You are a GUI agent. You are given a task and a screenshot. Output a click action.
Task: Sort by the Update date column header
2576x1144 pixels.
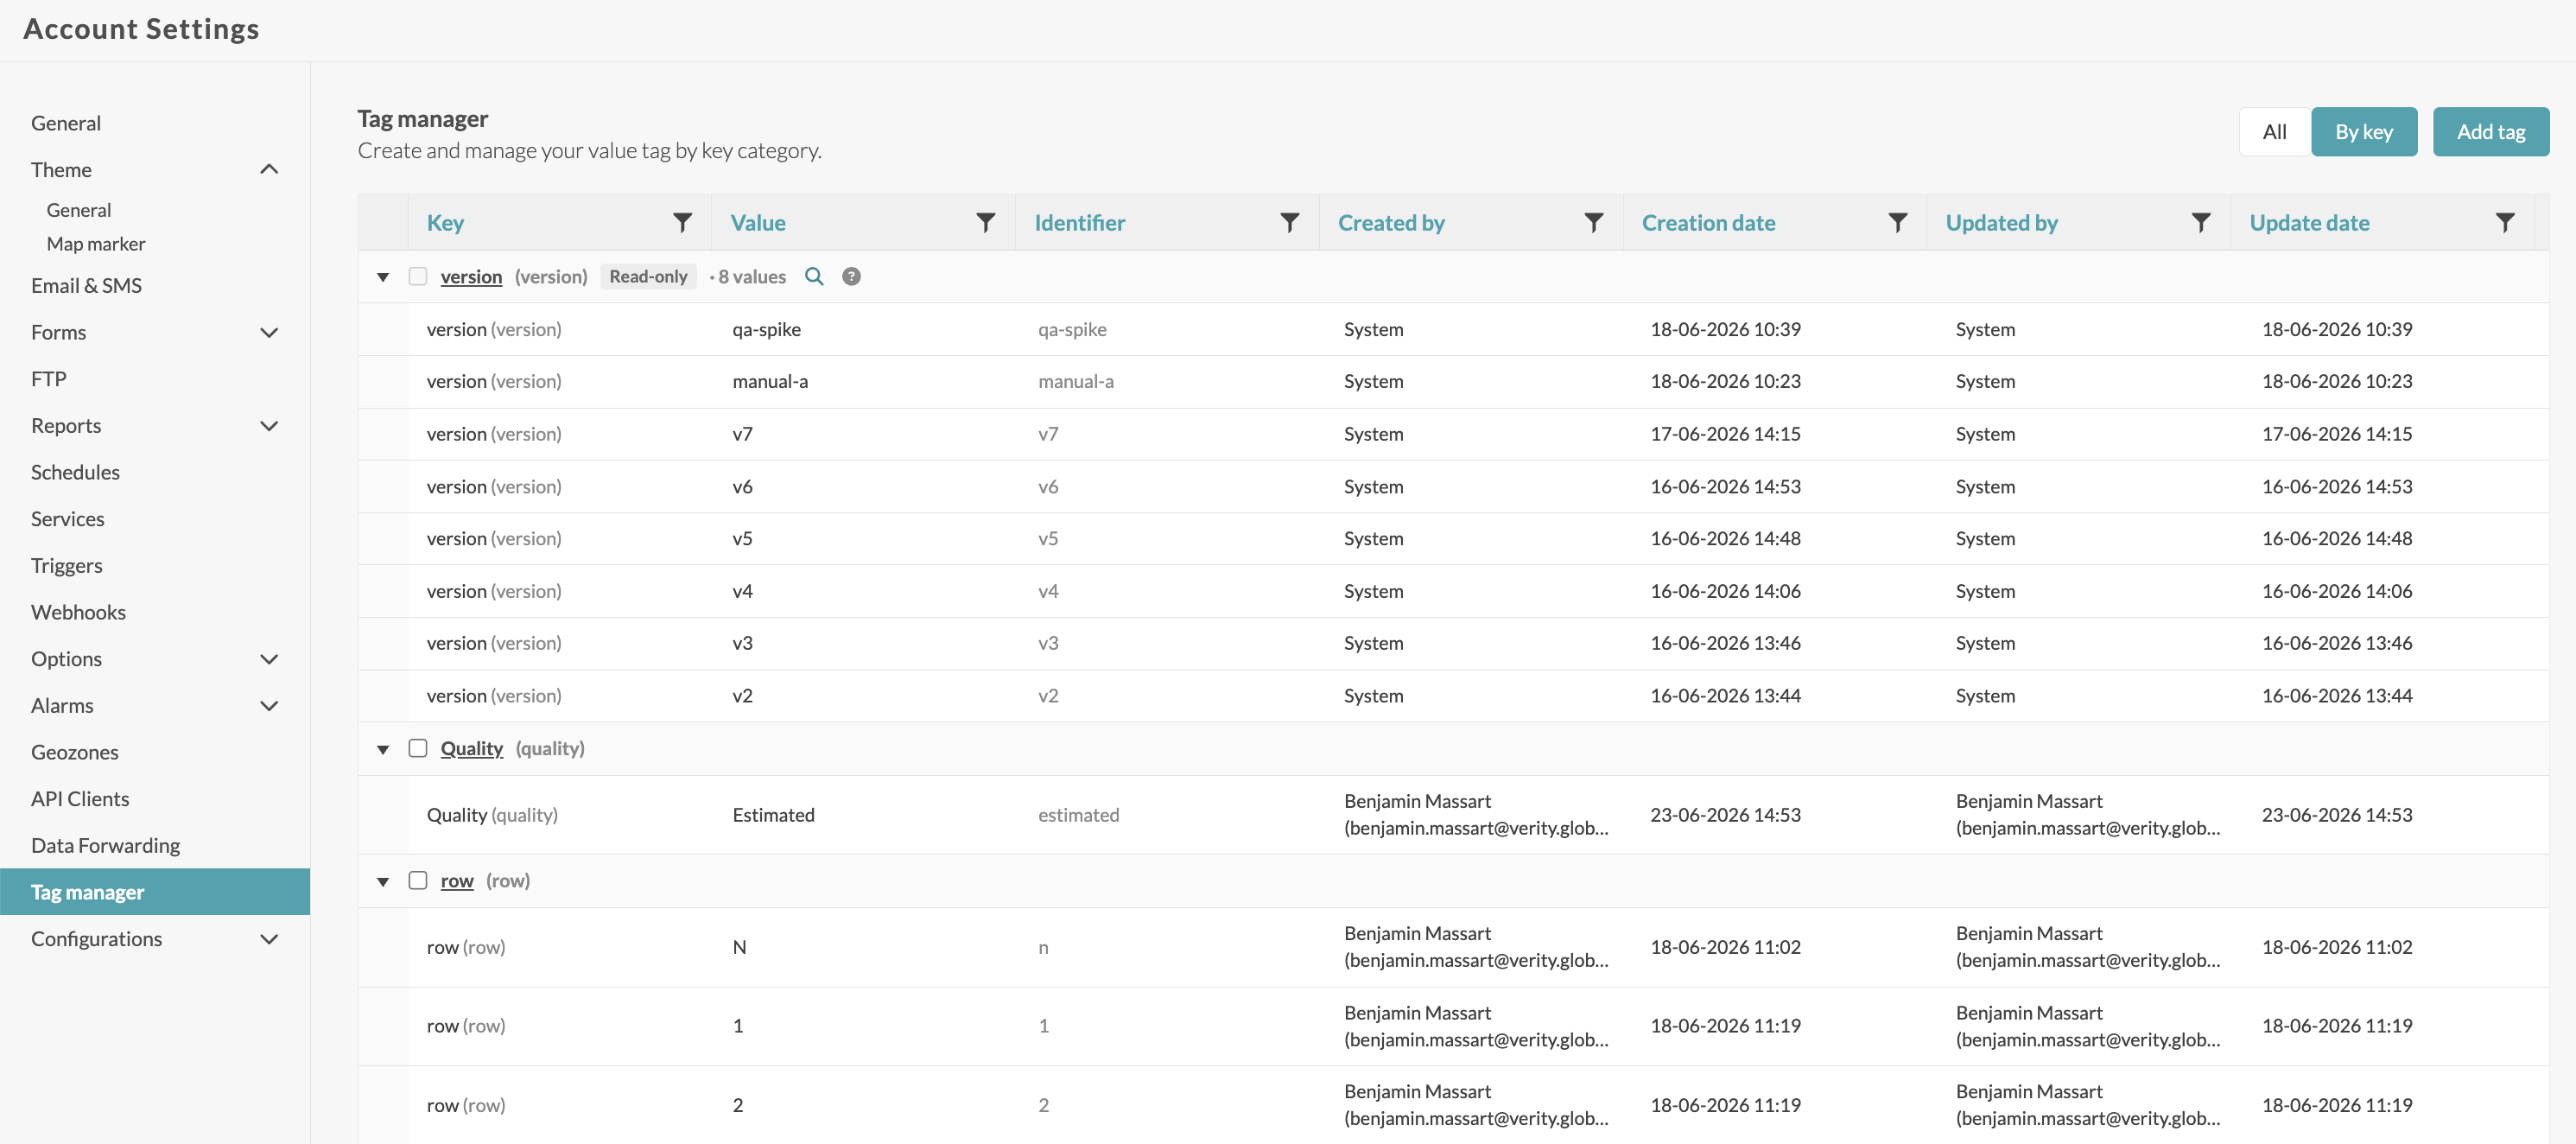(2309, 222)
